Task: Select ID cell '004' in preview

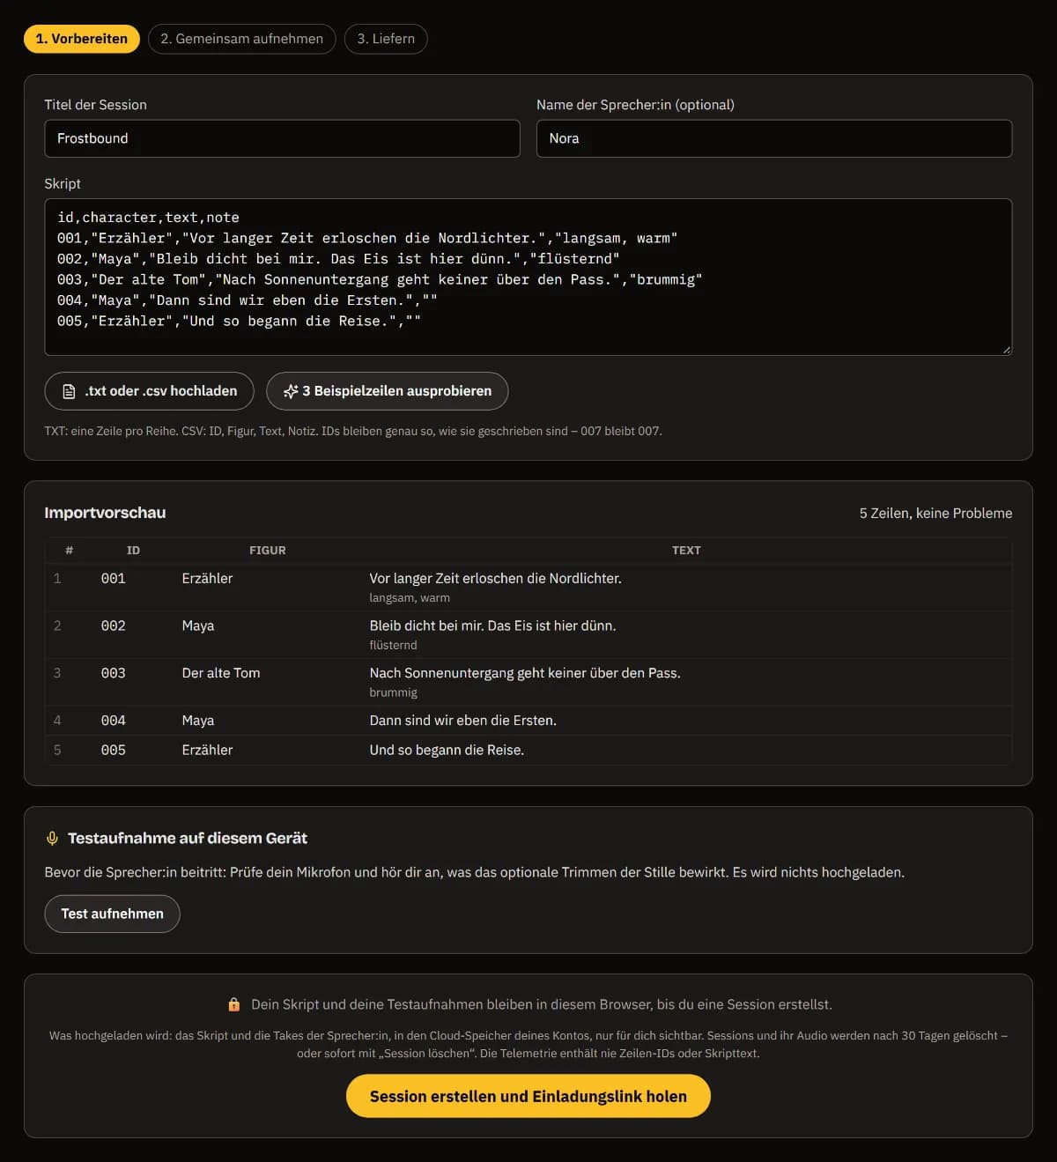Action: [x=114, y=721]
